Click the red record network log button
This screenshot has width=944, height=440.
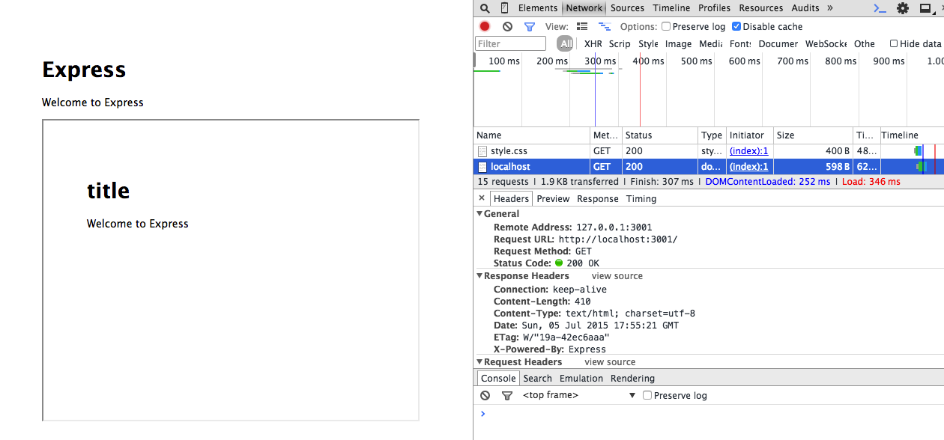pyautogui.click(x=485, y=26)
